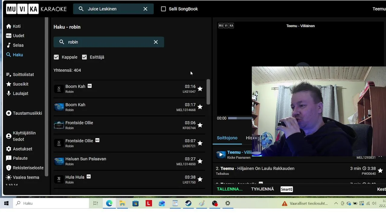Image resolution: width=386 pixels, height=217 pixels.
Task: Switch to Vaalea teema light theme
Action: point(23,178)
